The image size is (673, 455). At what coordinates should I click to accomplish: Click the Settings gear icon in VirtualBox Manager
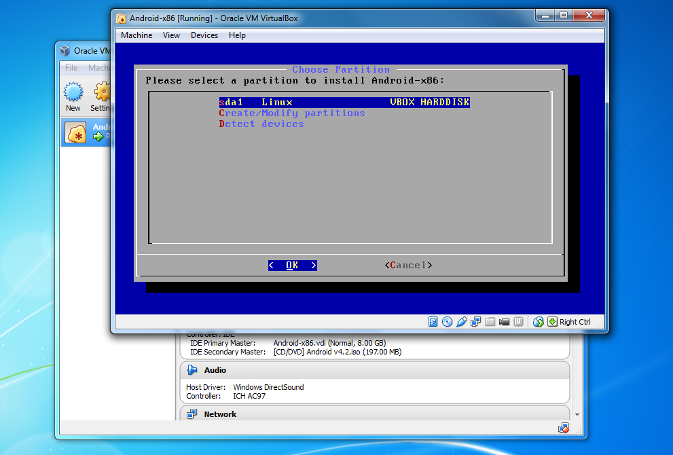[103, 92]
